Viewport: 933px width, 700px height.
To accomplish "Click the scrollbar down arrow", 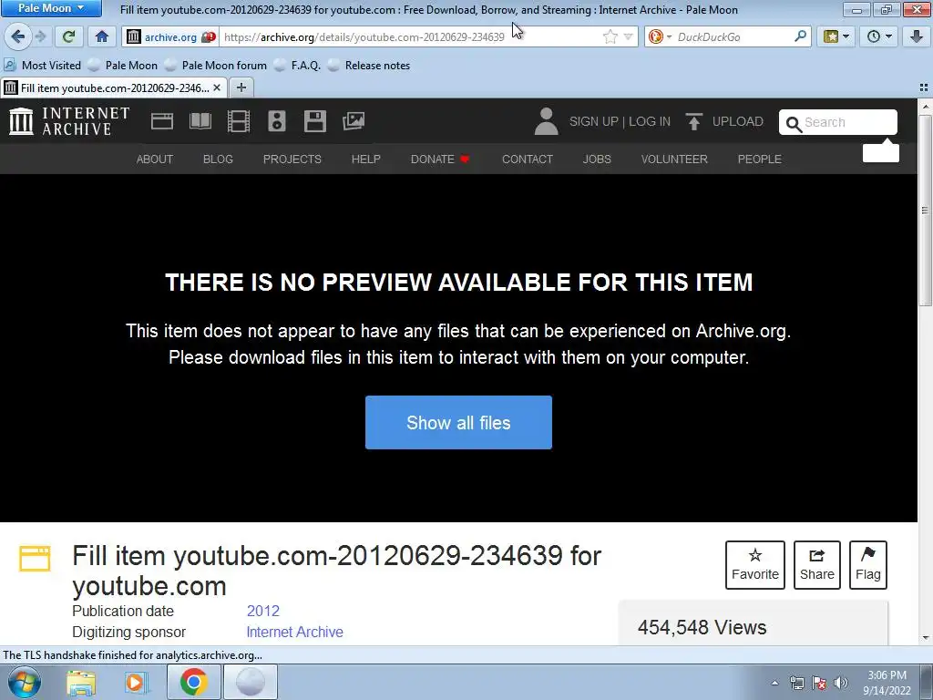I will (926, 638).
